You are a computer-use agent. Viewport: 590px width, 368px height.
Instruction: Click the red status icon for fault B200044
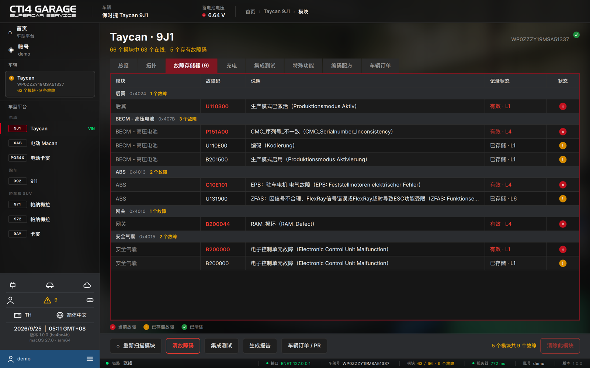563,224
